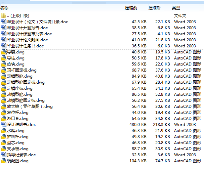The width and height of the screenshot is (204, 169).
Task: Select file name 指导记录表.doc
Action: click(x=22, y=155)
